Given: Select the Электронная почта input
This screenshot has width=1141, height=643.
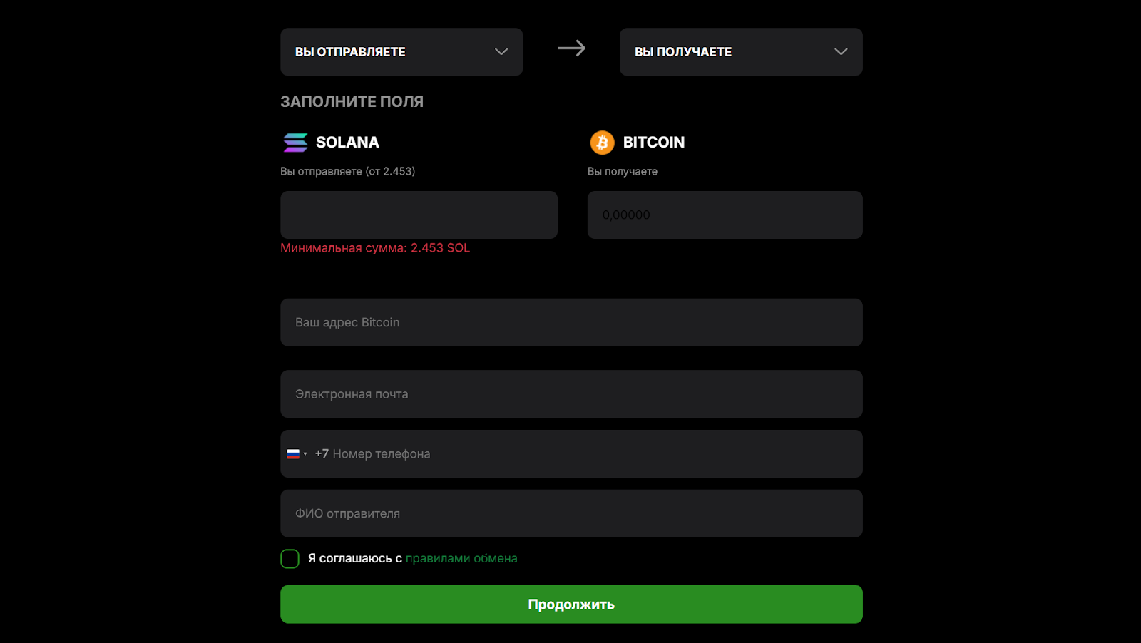Looking at the screenshot, I should 571,394.
